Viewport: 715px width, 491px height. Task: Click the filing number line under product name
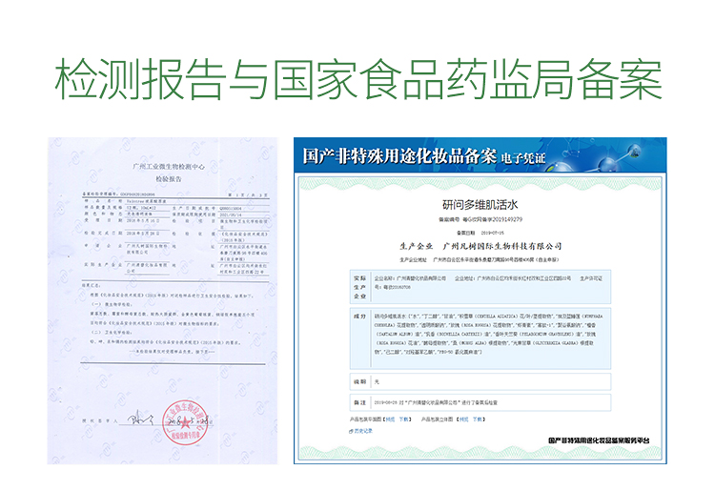tap(480, 219)
